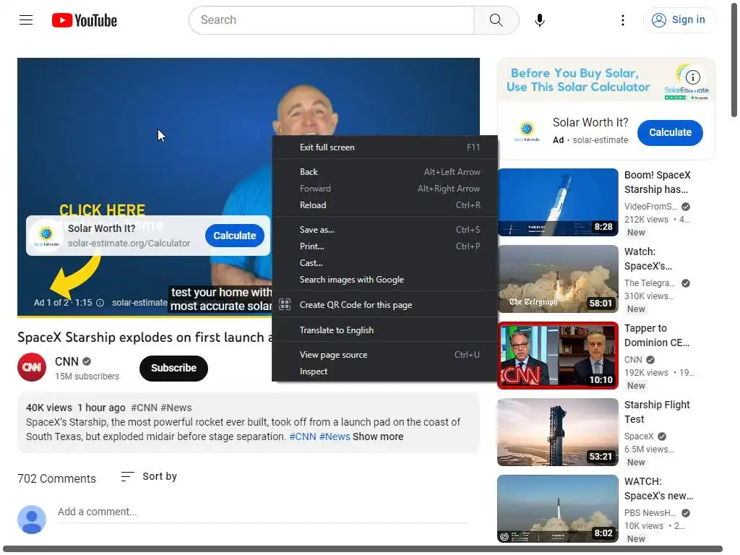This screenshot has height=555, width=740.
Task: Click solar-estimate.org/Calculator overlay link
Action: pos(129,244)
